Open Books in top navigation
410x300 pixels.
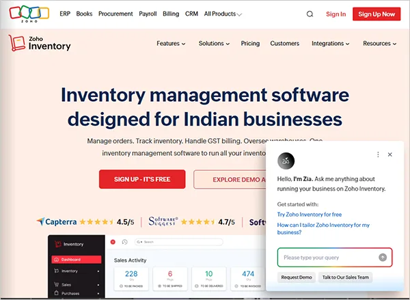(x=84, y=14)
